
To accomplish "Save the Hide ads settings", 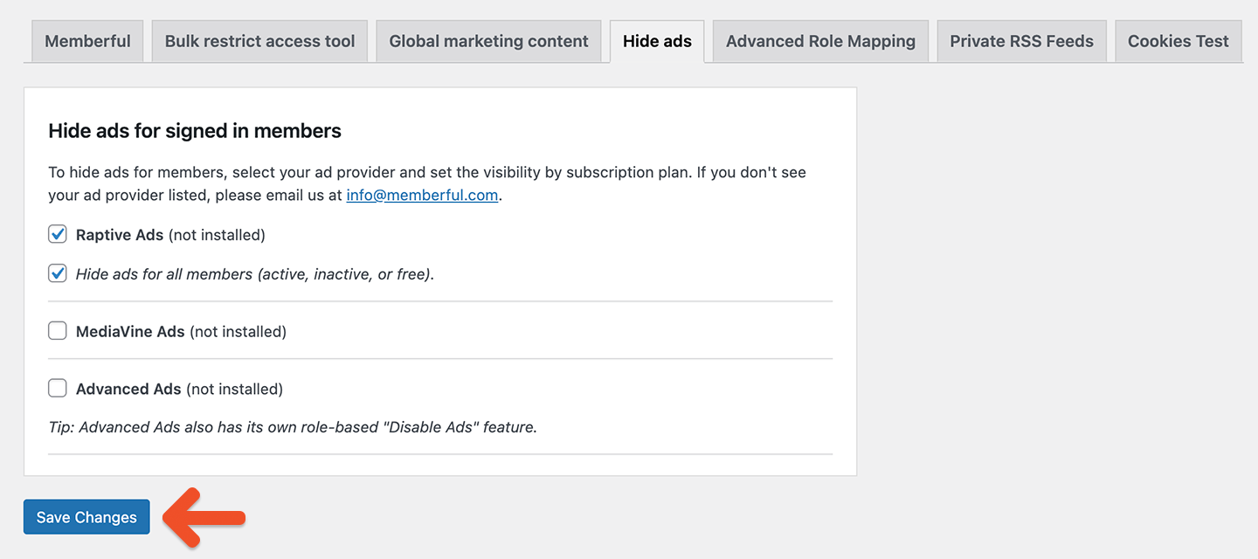I will (x=86, y=516).
